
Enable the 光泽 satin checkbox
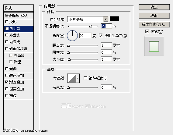(x=7, y=69)
